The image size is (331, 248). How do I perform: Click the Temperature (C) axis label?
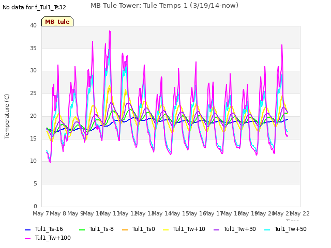pyautogui.click(x=7, y=116)
